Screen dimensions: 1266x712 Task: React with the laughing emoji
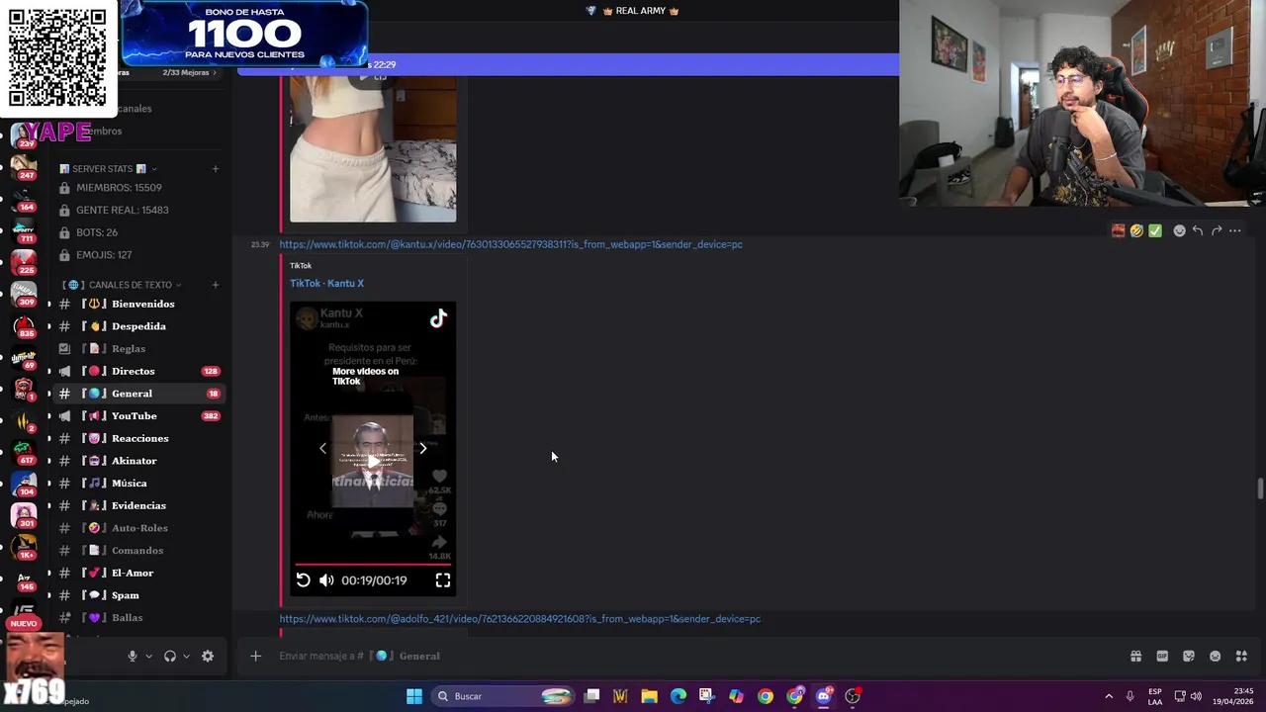(x=1136, y=230)
